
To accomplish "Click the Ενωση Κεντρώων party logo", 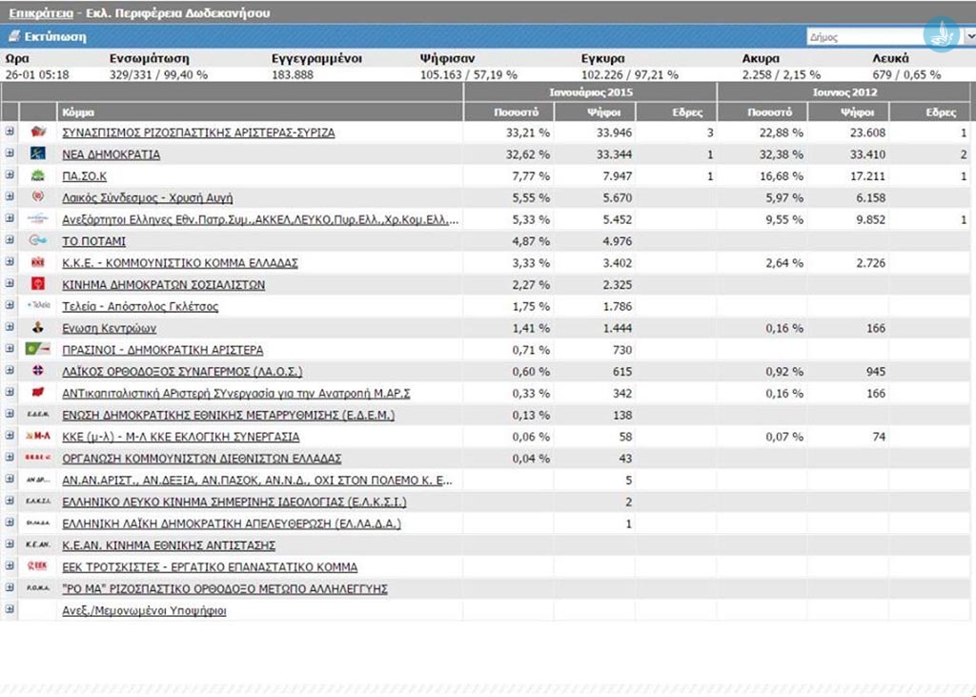I will 38,328.
